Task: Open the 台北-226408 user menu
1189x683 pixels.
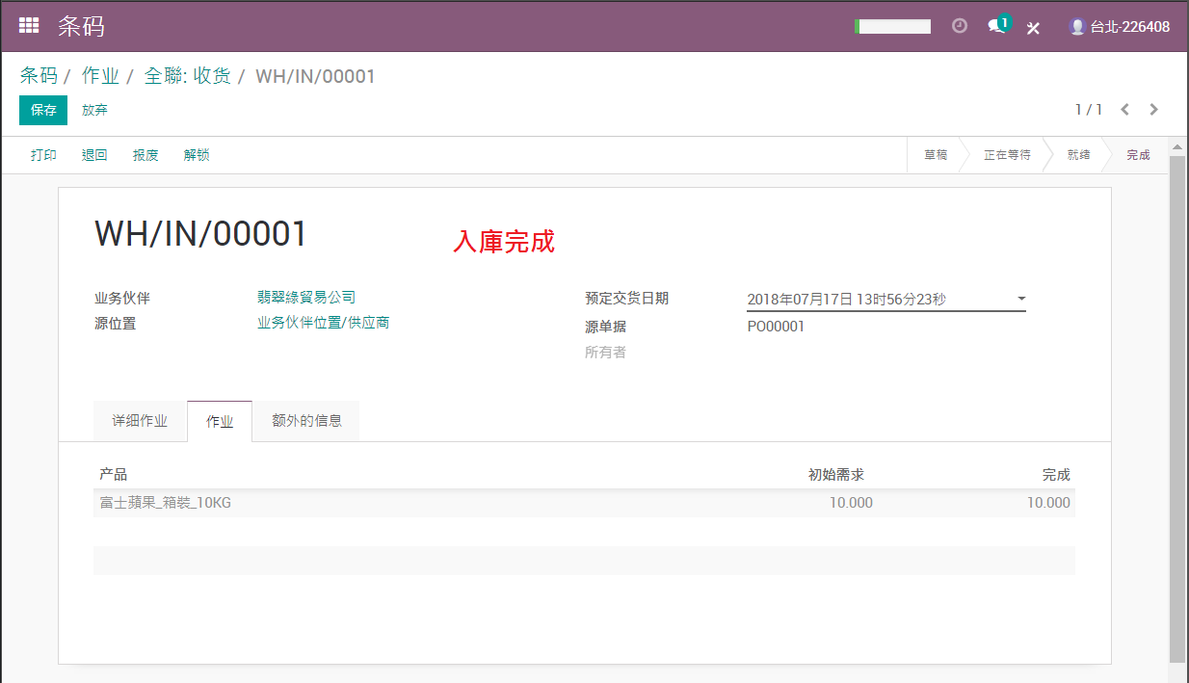Action: 1120,27
